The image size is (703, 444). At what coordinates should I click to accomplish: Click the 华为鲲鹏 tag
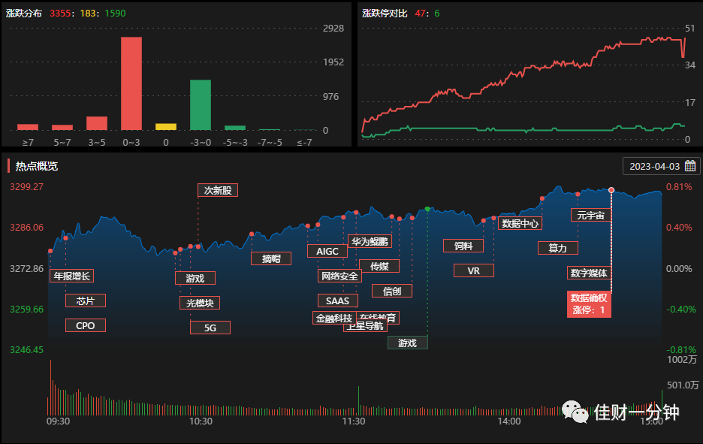point(370,241)
